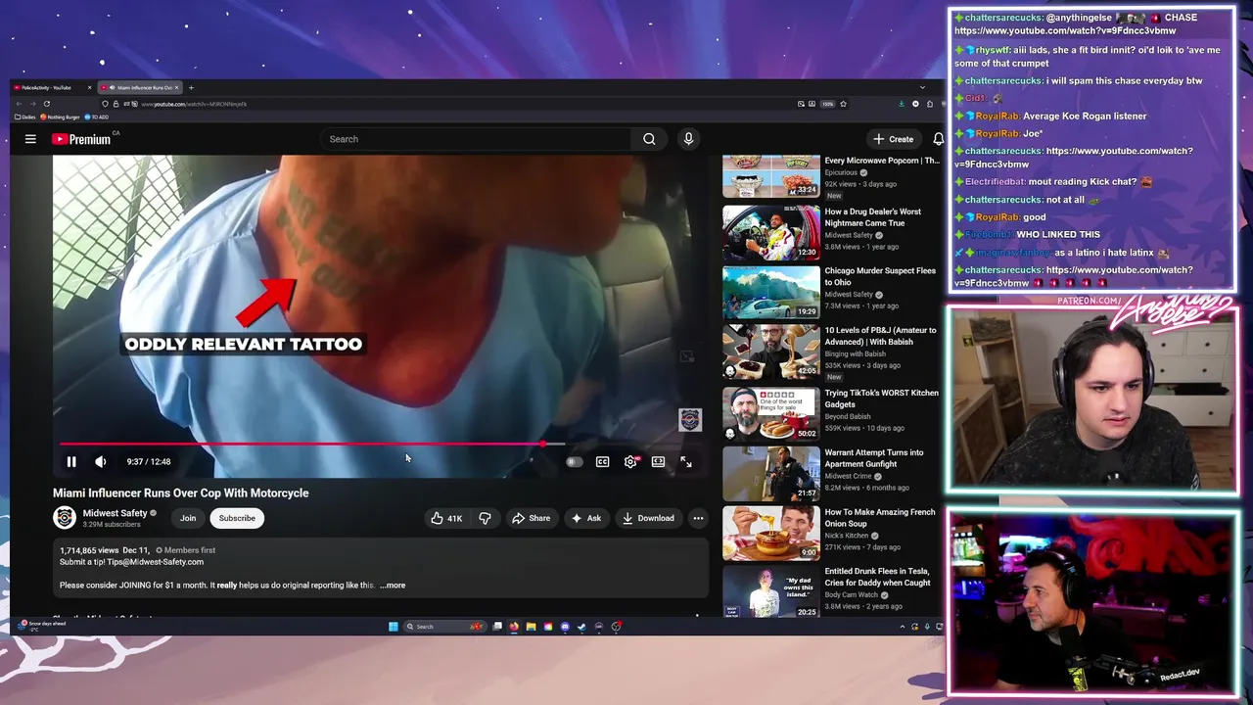1253x705 pixels.
Task: Like the video (41K)
Action: pos(447,518)
